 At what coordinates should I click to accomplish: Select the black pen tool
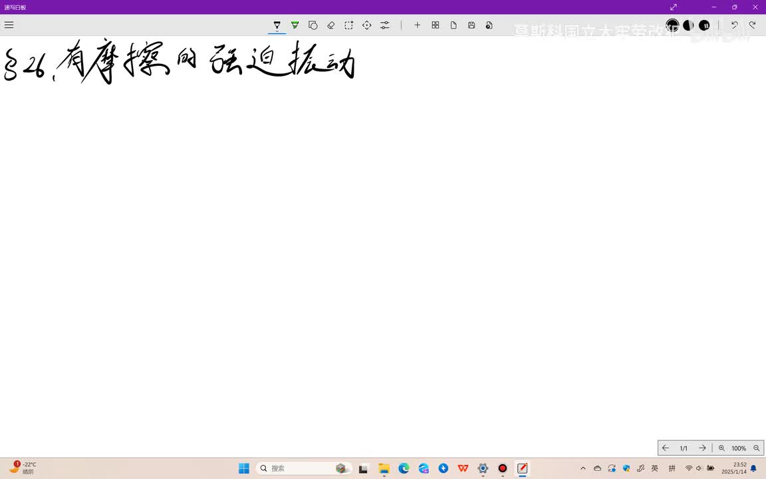277,25
